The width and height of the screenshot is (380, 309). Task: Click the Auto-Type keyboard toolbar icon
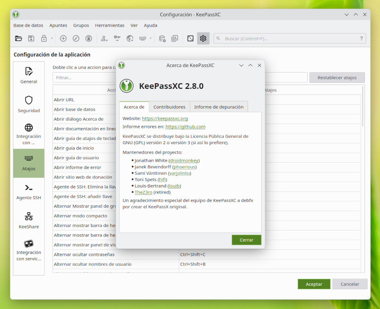click(143, 38)
